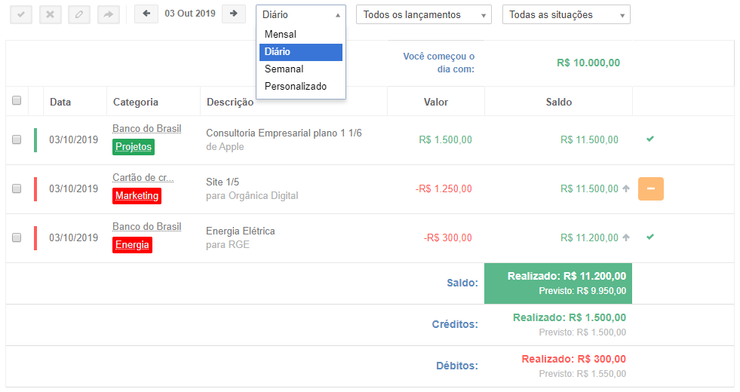The width and height of the screenshot is (740, 392).
Task: Click the confirm checkmark toolbar icon
Action: [x=21, y=14]
